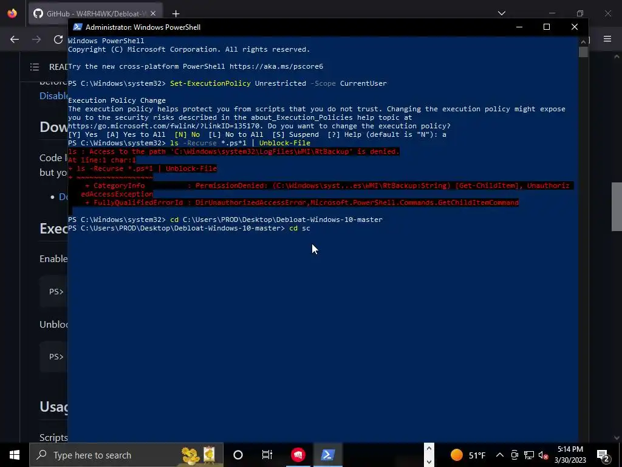Click Firefox logo icon in tab bar
622x467 pixels.
12,13
